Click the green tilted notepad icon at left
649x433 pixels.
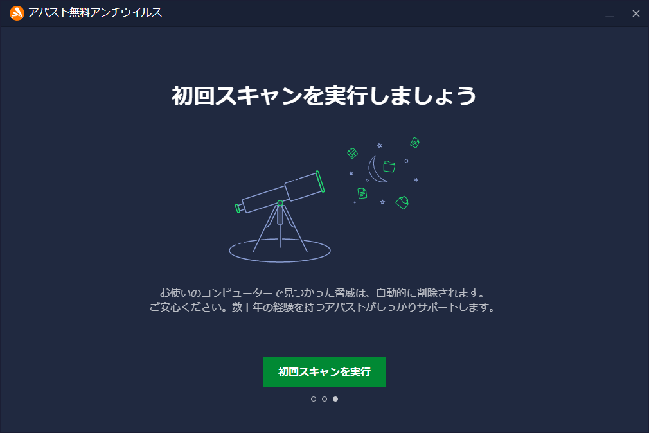click(352, 153)
